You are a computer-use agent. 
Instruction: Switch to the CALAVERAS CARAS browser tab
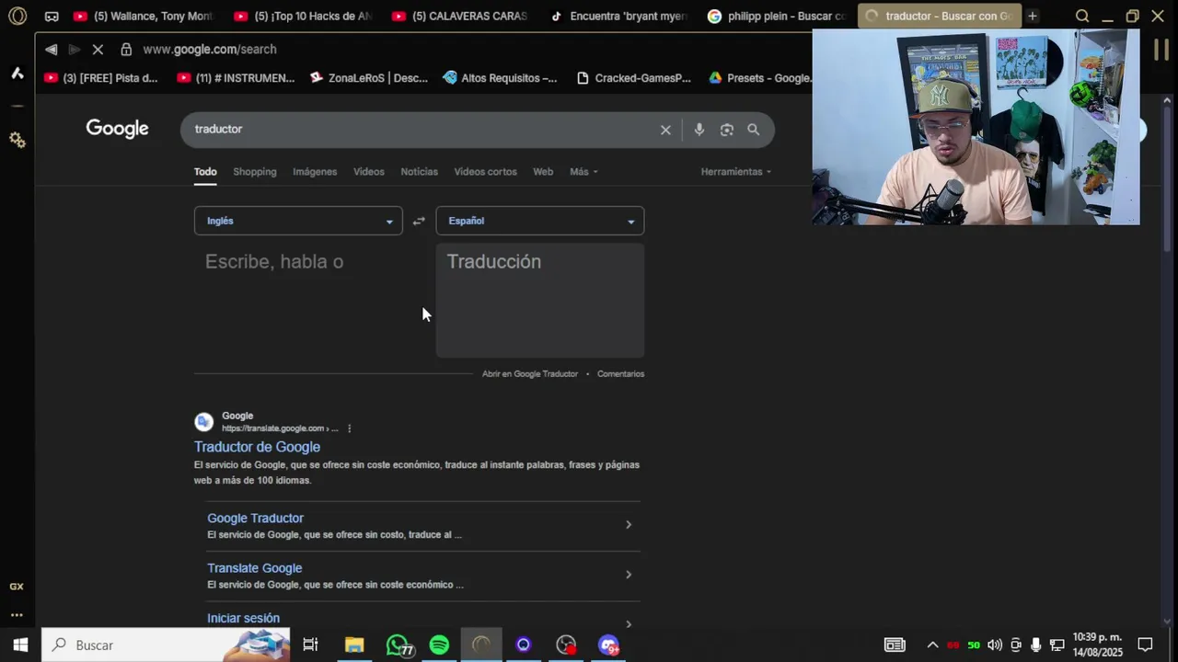[460, 16]
